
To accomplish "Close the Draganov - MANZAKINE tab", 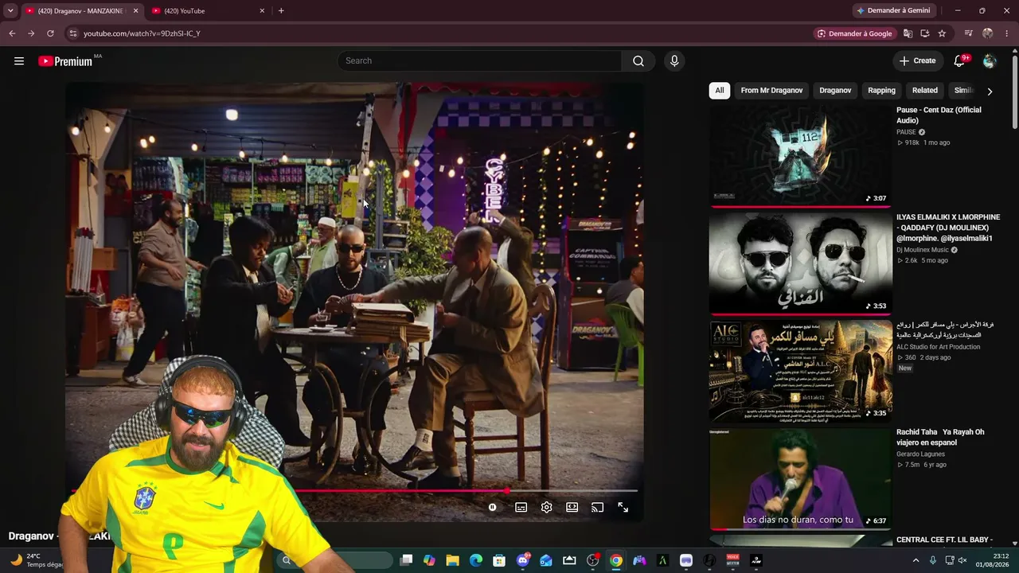I will 135,11.
